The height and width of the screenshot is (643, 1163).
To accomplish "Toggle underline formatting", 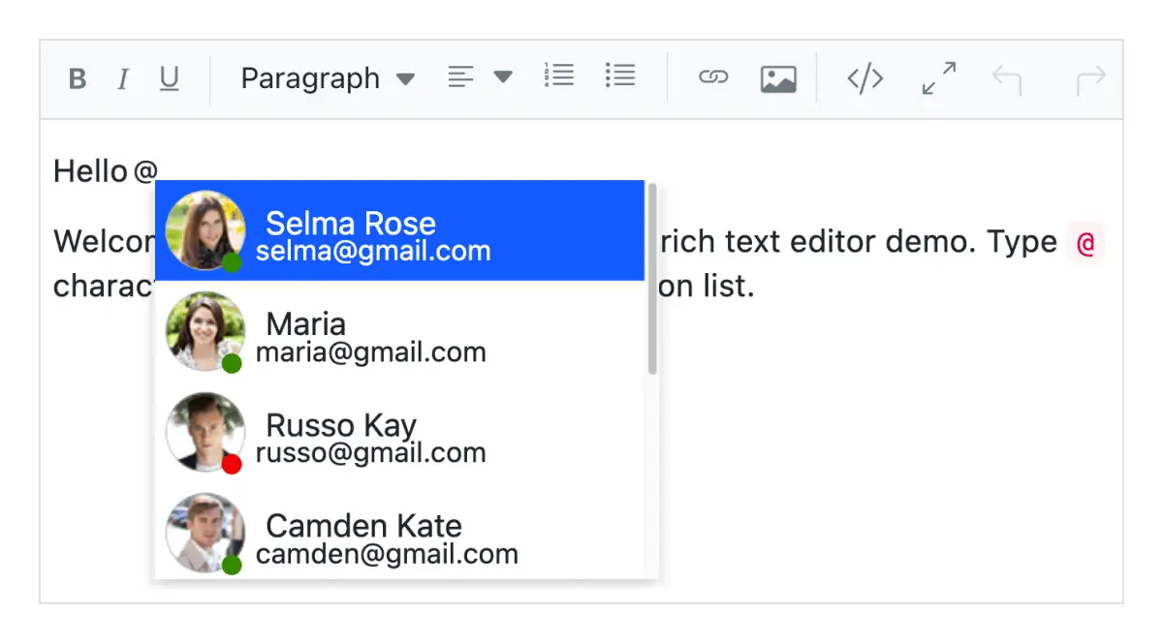I will (x=170, y=77).
